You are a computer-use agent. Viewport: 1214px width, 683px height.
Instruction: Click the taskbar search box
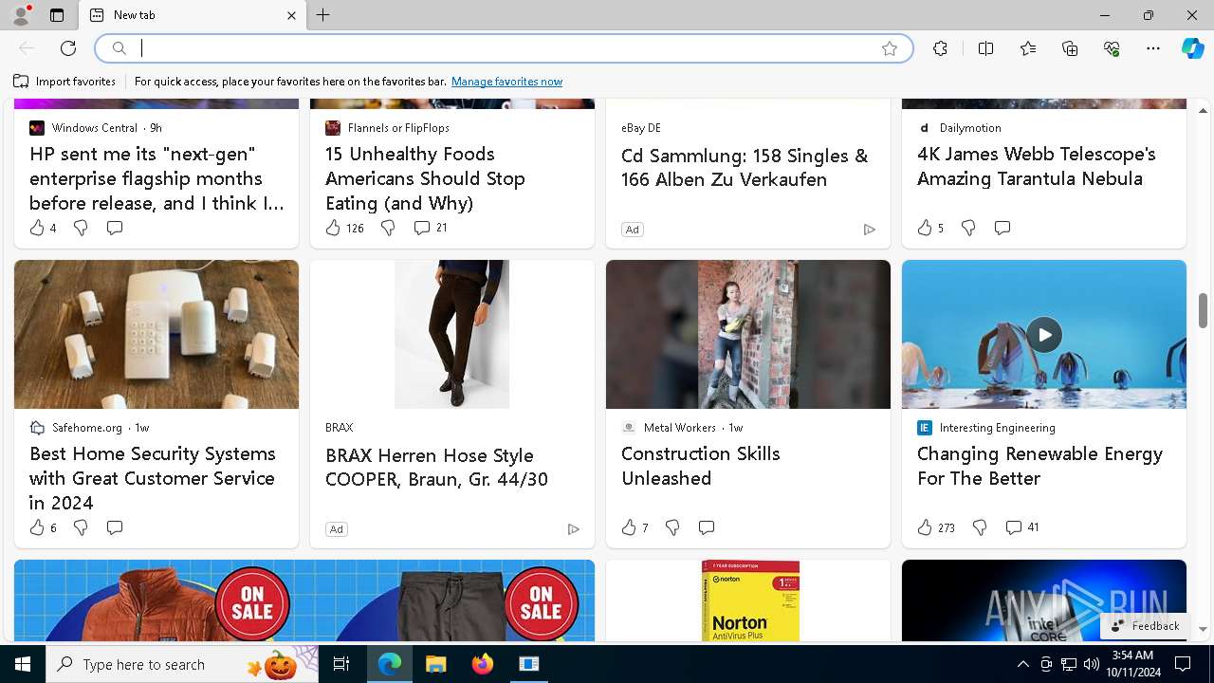(182, 664)
